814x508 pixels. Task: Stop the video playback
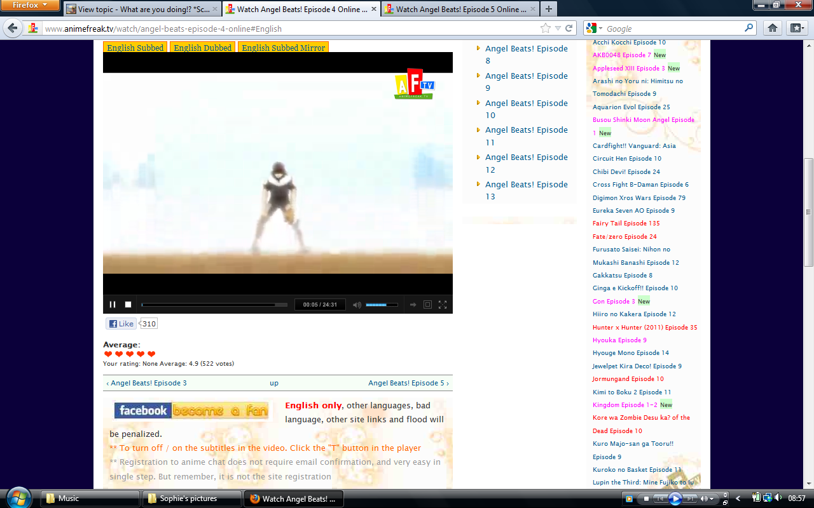(128, 305)
